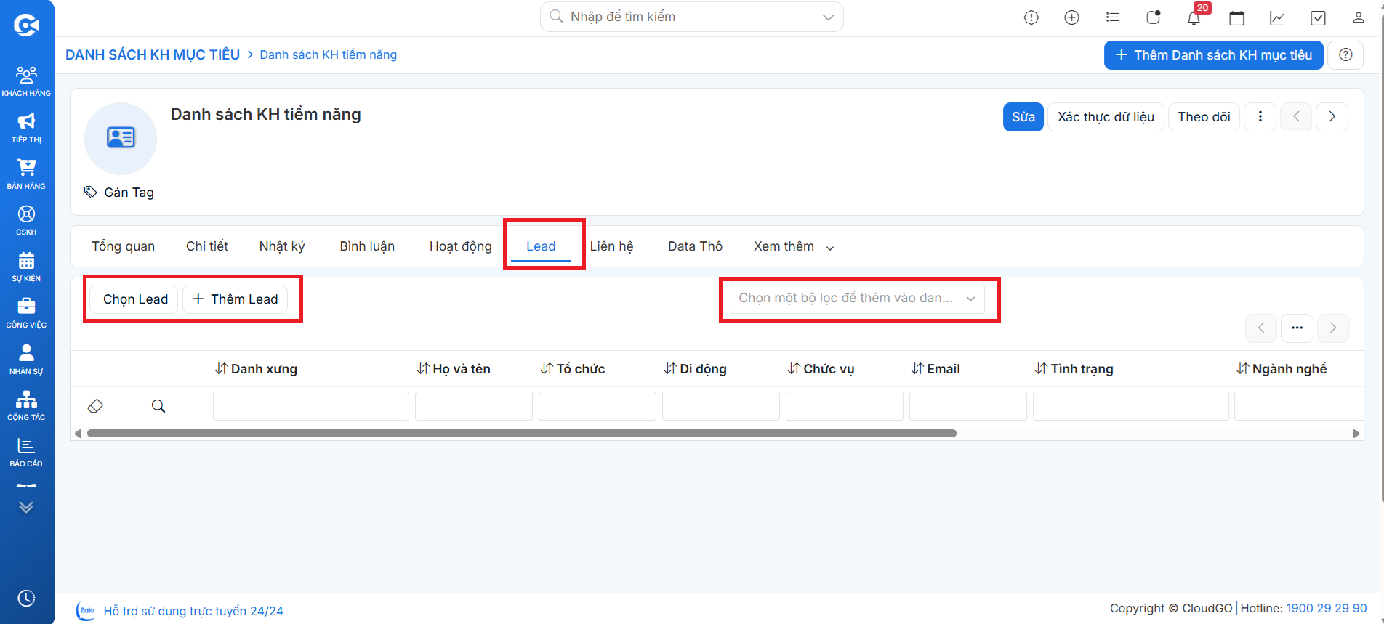The image size is (1384, 624).
Task: Switch to the Bình luận tab
Action: (x=367, y=246)
